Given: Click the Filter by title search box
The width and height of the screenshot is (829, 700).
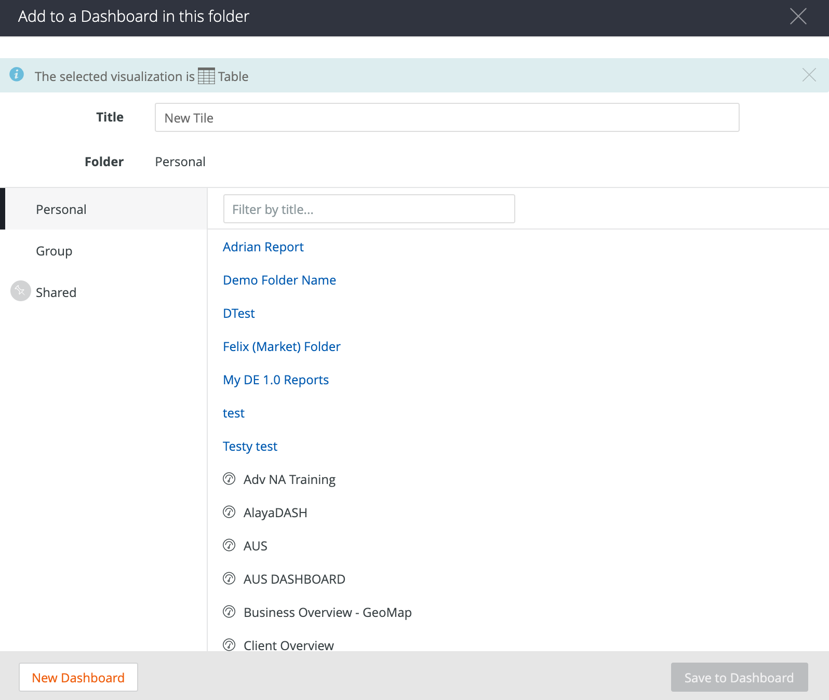Looking at the screenshot, I should [x=369, y=209].
